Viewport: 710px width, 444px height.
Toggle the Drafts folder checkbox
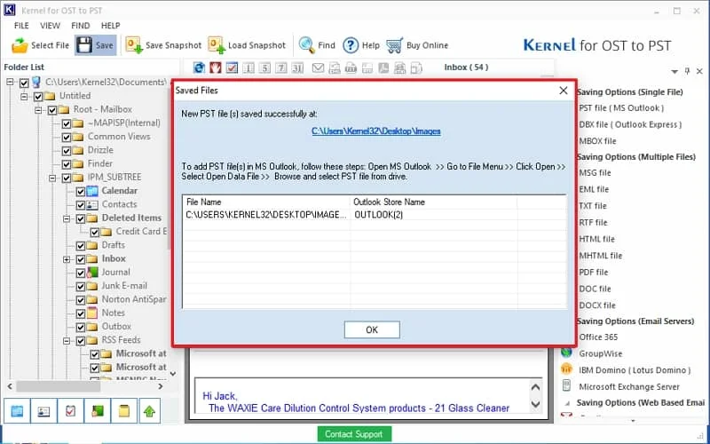tap(81, 246)
